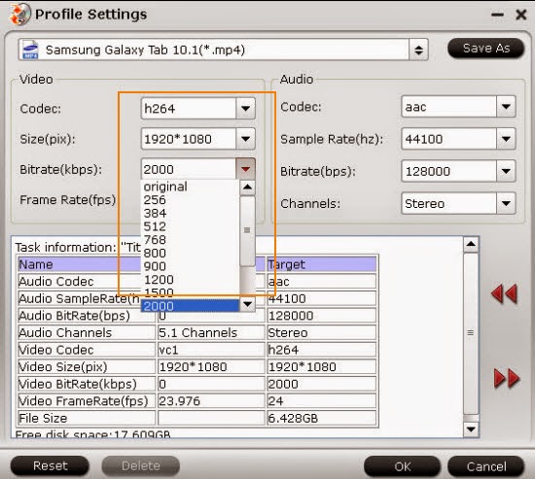This screenshot has width=535, height=479.
Task: Click the Channels Stereo field
Action: [449, 203]
